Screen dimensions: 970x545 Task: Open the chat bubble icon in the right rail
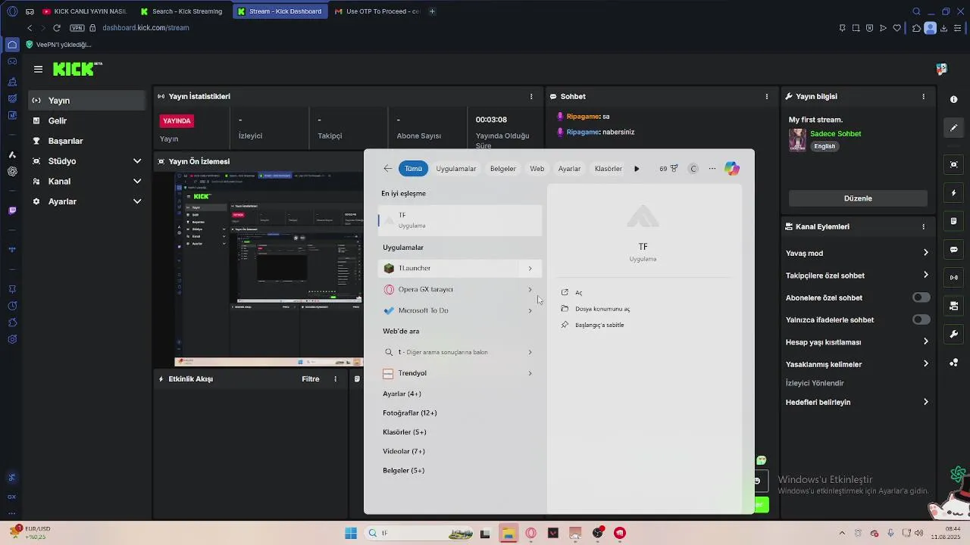(x=954, y=249)
